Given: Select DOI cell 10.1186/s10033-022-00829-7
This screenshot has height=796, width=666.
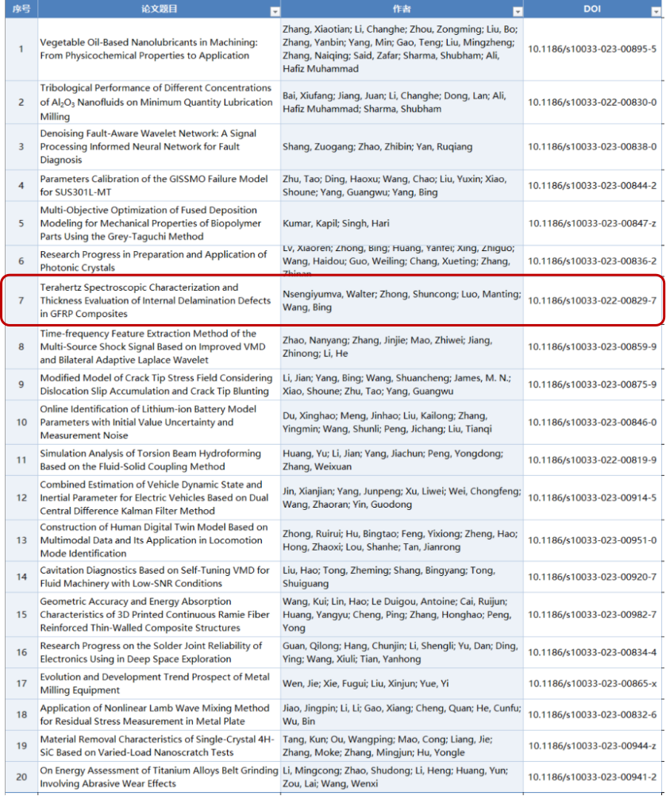Looking at the screenshot, I should (592, 300).
